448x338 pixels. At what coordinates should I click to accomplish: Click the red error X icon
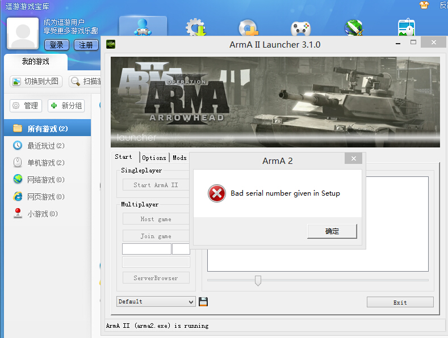pyautogui.click(x=217, y=193)
